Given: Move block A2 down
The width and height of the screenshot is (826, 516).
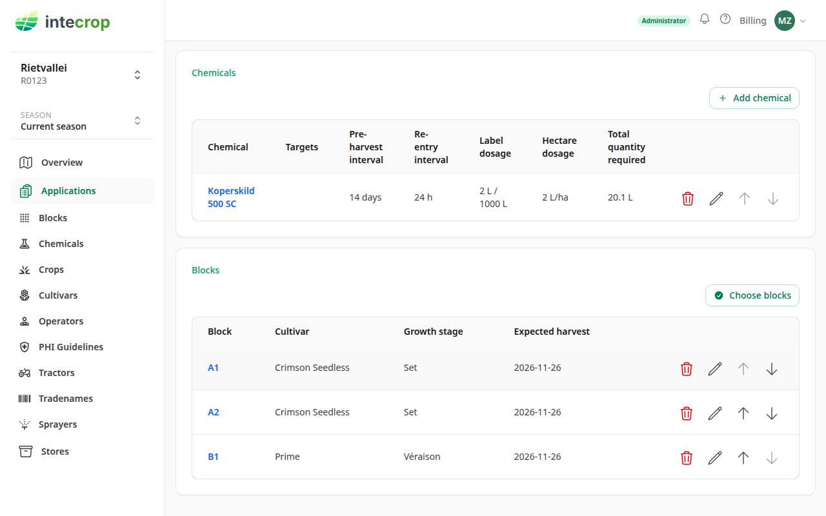Looking at the screenshot, I should pos(772,413).
